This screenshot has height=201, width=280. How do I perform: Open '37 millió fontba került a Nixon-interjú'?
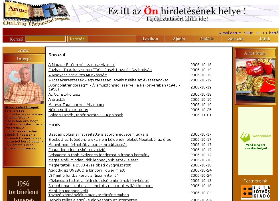(x=83, y=176)
